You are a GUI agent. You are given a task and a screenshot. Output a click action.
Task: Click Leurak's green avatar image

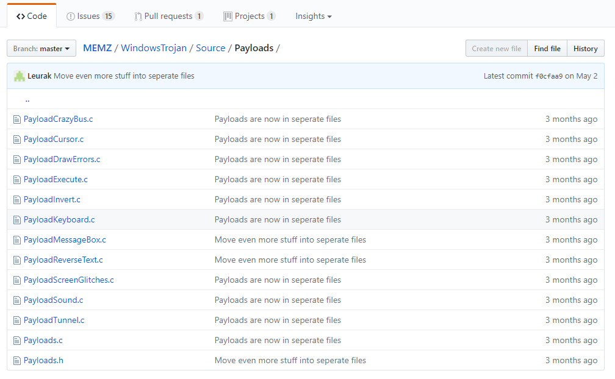[x=20, y=76]
